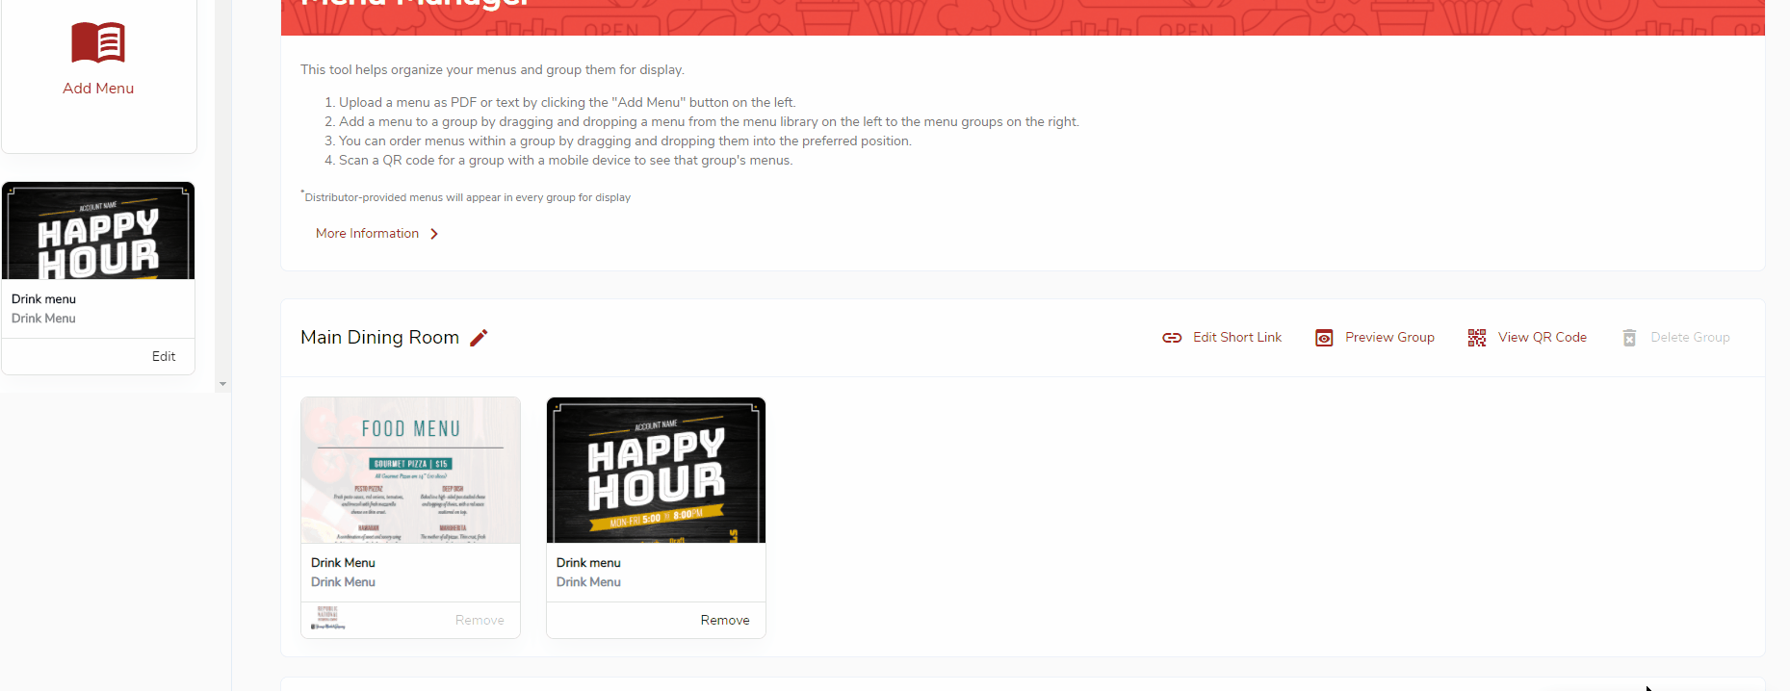The height and width of the screenshot is (691, 1790).
Task: Select the View QR Code text
Action: [x=1542, y=338]
